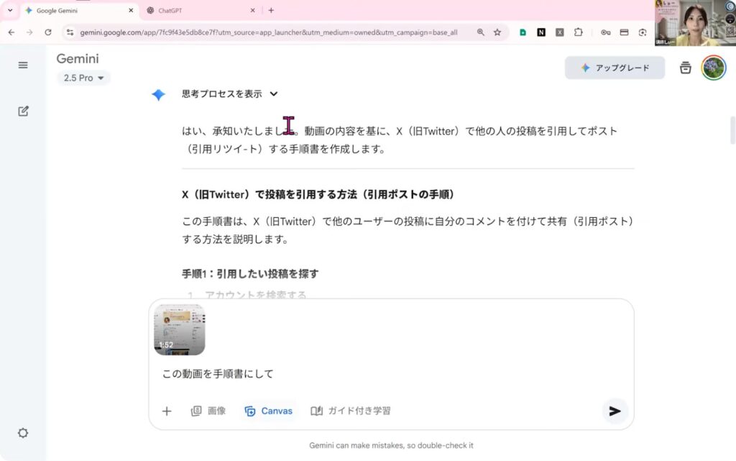Click the plus icon to add files
736x461 pixels.
[x=167, y=411]
